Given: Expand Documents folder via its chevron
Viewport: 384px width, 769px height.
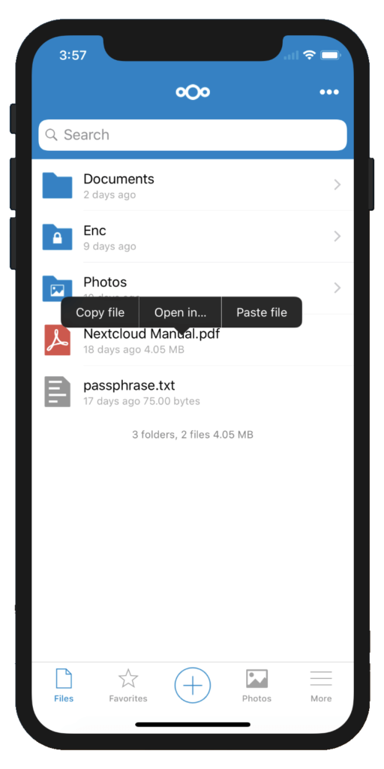Looking at the screenshot, I should [x=337, y=185].
